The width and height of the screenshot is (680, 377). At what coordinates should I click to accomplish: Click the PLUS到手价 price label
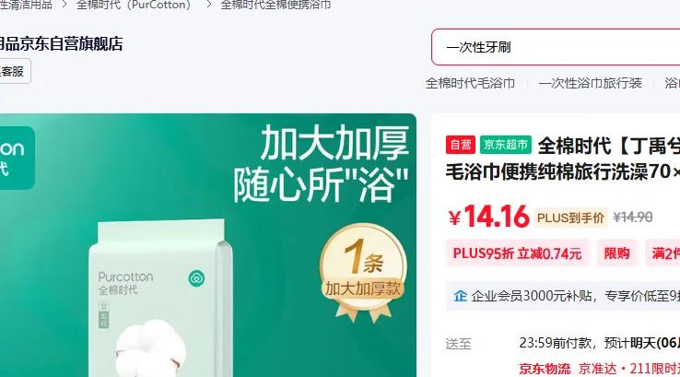tap(570, 218)
